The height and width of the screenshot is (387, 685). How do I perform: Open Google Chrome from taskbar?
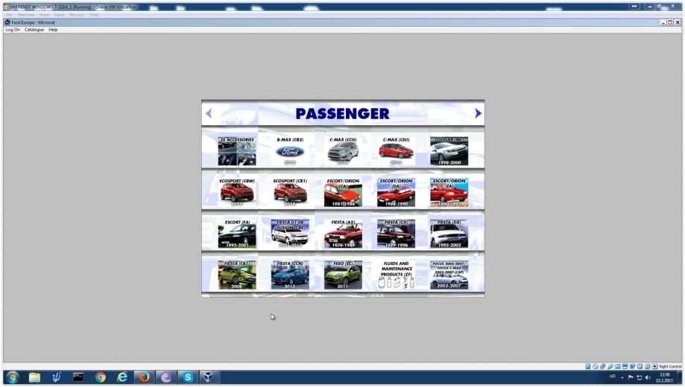pyautogui.click(x=101, y=377)
